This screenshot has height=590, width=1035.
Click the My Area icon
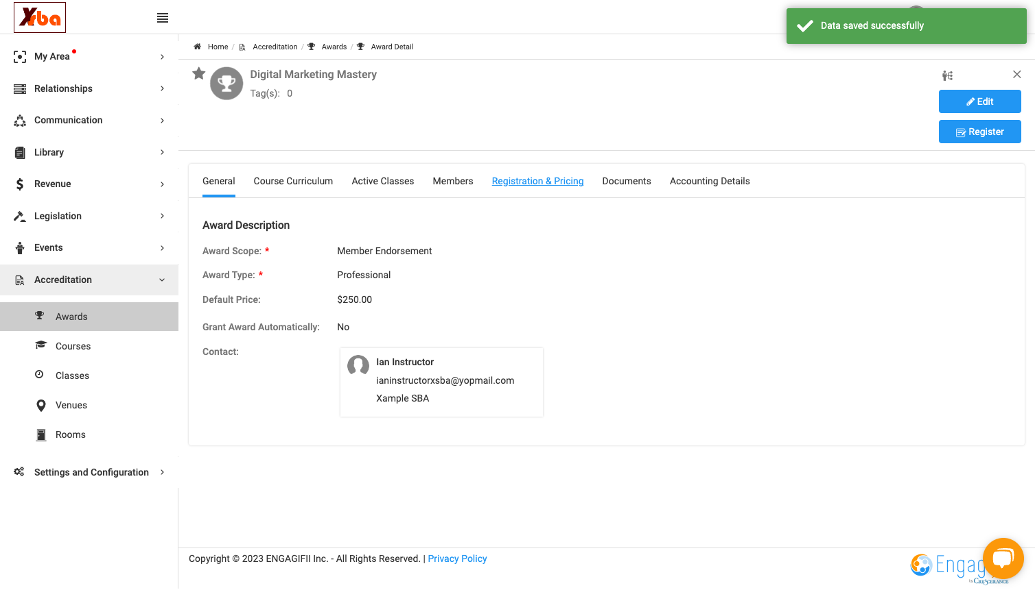[20, 56]
